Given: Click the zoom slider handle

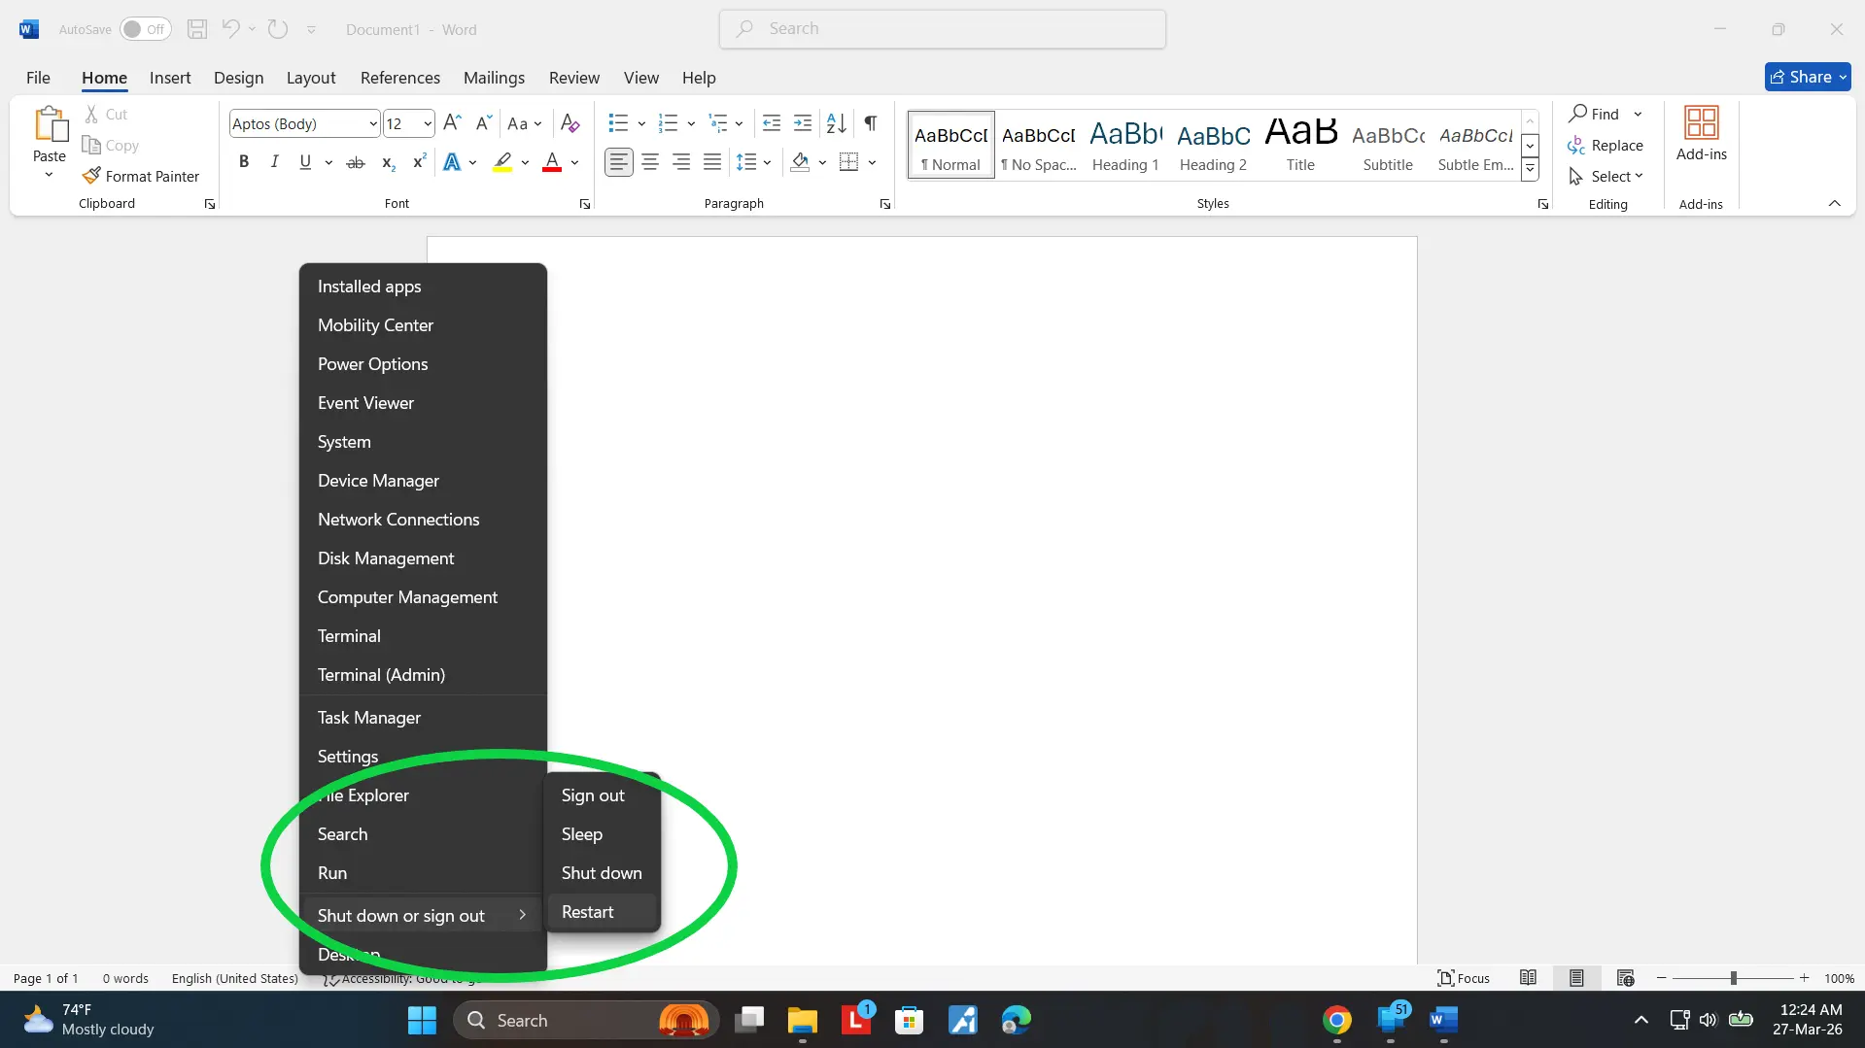Looking at the screenshot, I should pyautogui.click(x=1733, y=978).
